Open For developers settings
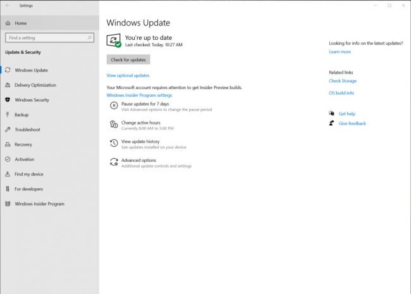411x294 pixels. pos(50,189)
